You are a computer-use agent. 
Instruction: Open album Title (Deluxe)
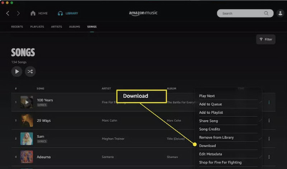[x=175, y=139]
